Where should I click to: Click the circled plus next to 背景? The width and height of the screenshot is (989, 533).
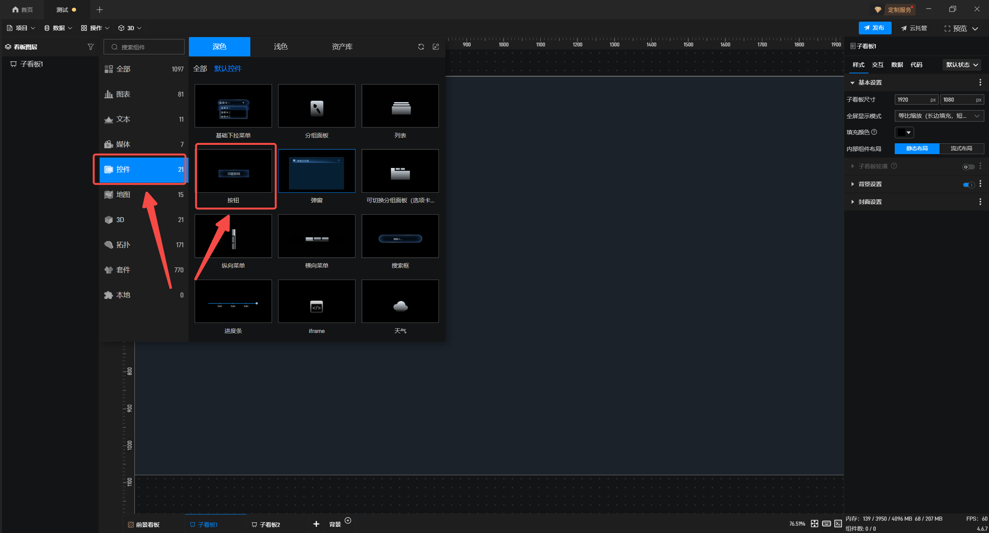coord(348,520)
